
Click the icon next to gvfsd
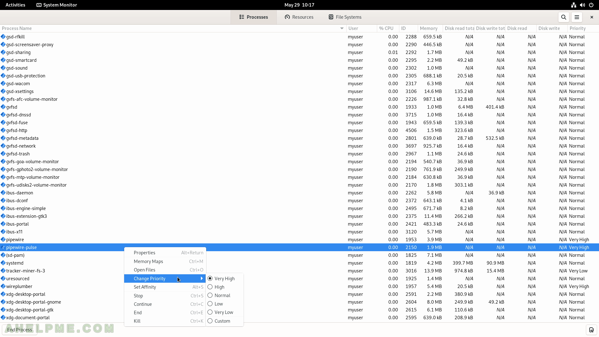[x=3, y=107]
